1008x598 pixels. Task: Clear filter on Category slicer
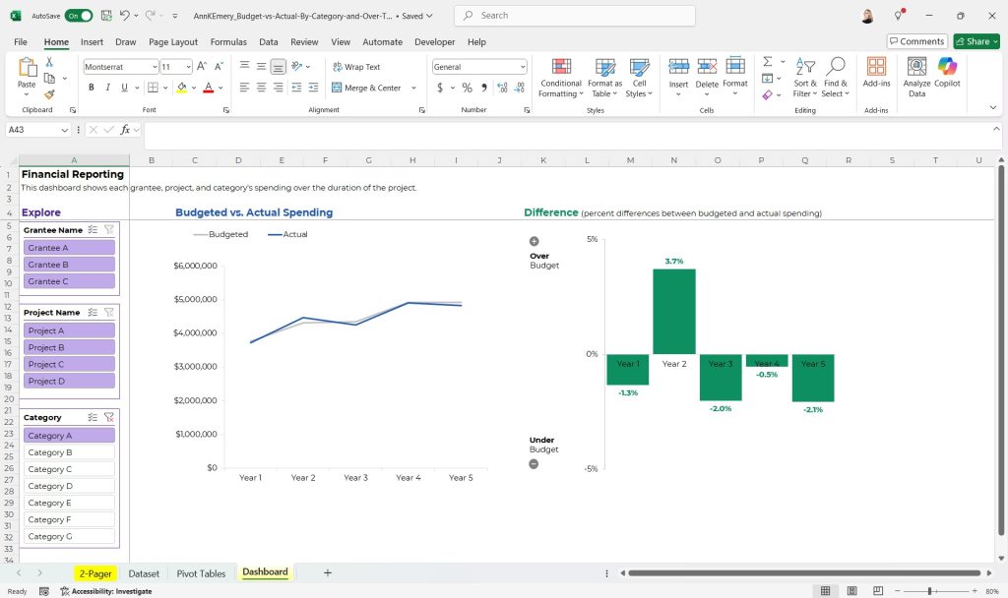(109, 417)
